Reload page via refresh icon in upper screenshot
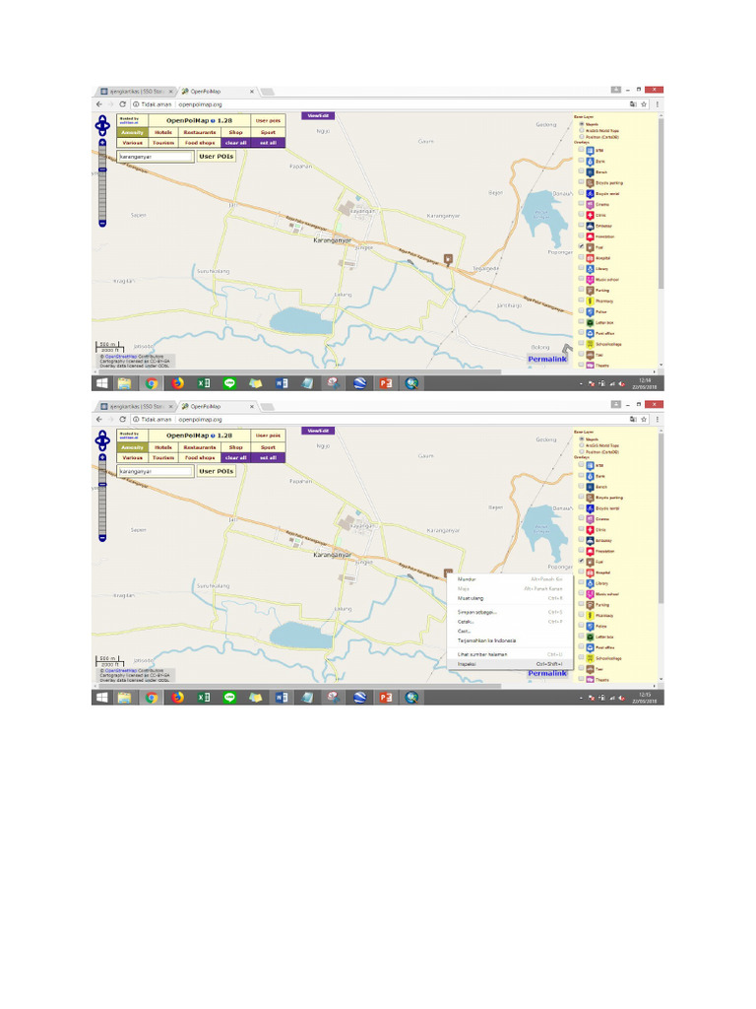The width and height of the screenshot is (756, 1009). point(122,104)
